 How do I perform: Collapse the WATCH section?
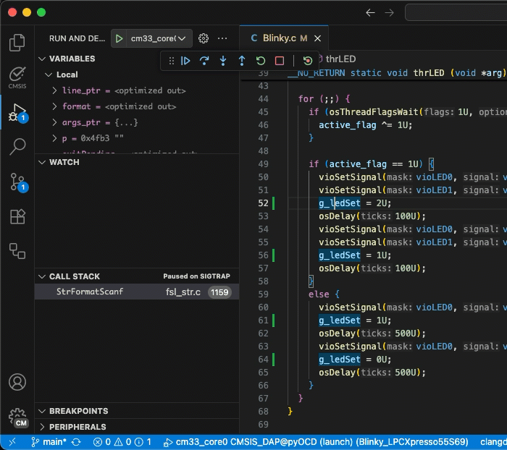coord(42,162)
